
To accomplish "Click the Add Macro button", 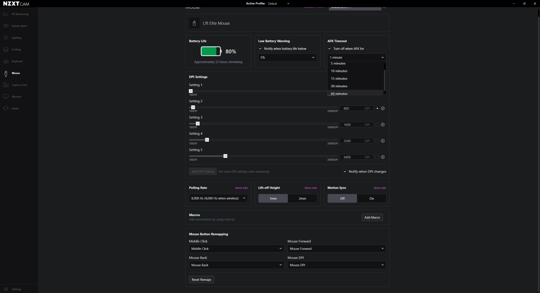I will (x=372, y=217).
